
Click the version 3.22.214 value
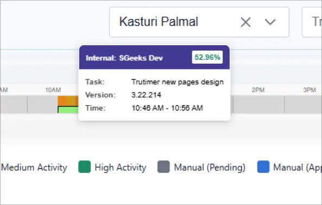click(x=146, y=95)
